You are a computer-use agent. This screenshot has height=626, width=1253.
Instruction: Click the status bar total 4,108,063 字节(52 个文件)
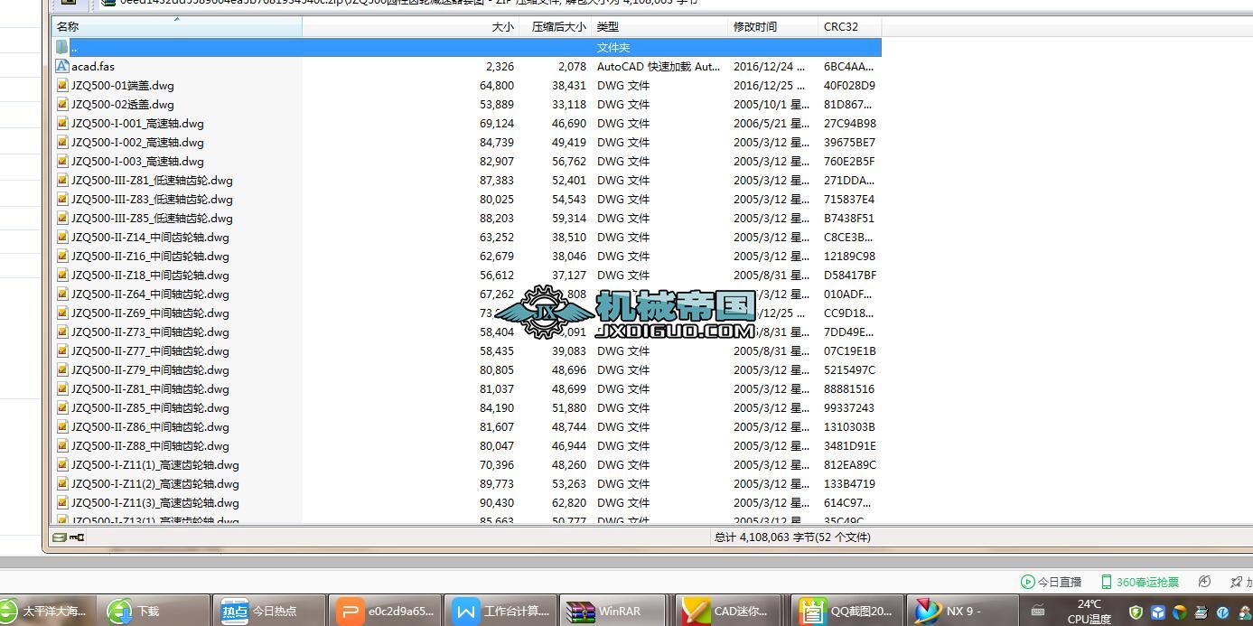pos(792,537)
